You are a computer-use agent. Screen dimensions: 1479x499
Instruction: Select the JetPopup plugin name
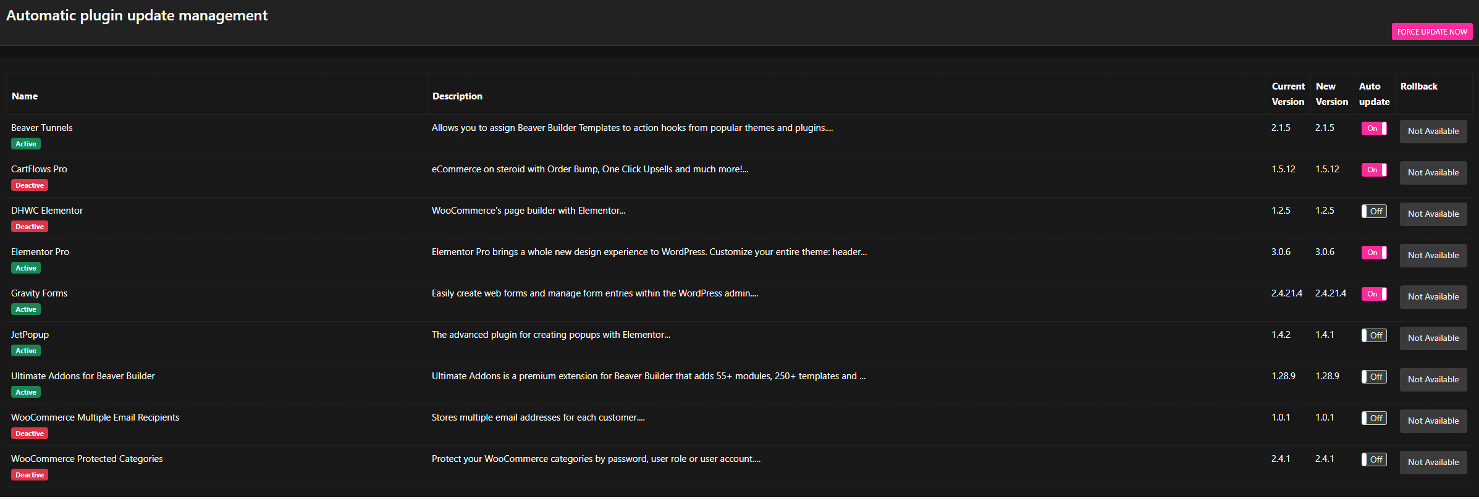(x=30, y=335)
